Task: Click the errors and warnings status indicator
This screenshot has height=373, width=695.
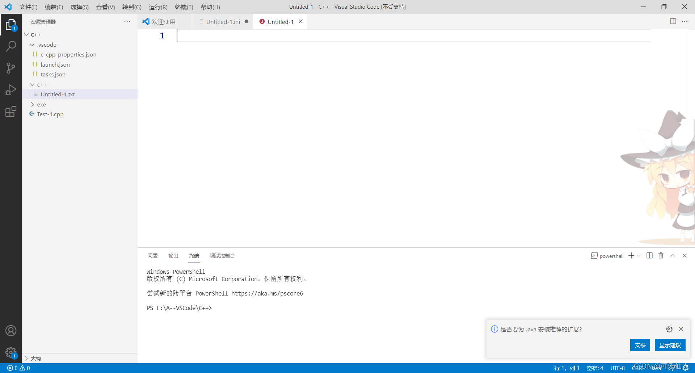Action: (x=19, y=368)
